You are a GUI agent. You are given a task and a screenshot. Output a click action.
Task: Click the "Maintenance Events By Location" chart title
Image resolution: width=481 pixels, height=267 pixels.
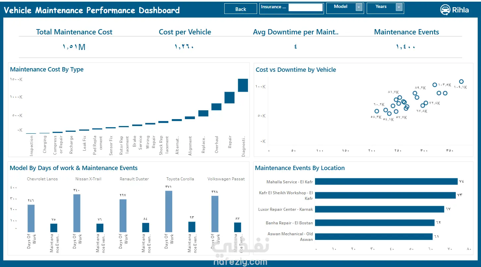[300, 168]
